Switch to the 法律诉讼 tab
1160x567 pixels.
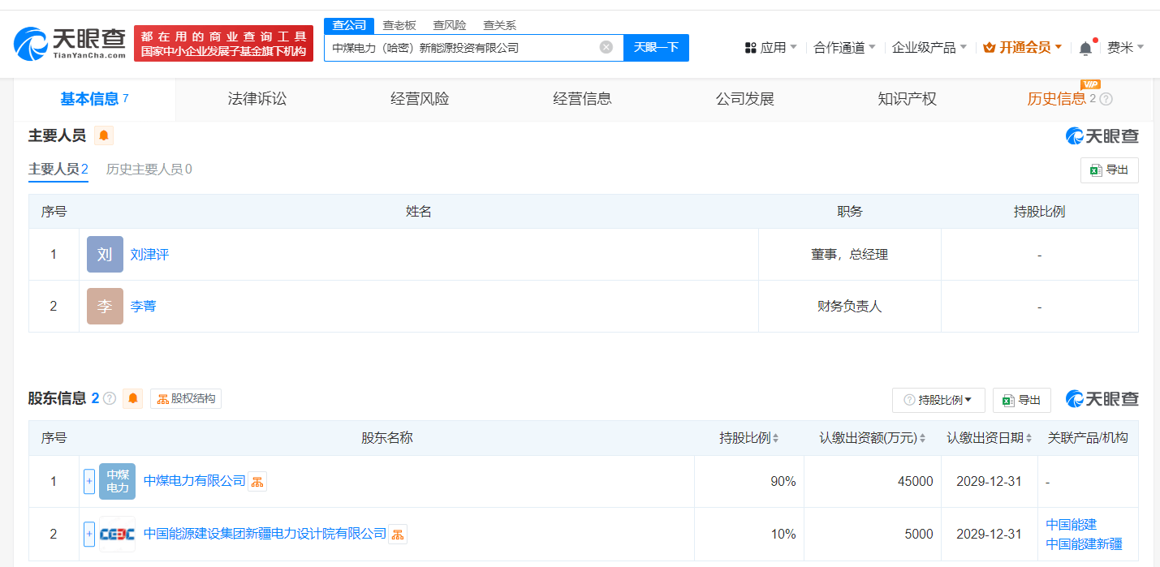point(257,99)
